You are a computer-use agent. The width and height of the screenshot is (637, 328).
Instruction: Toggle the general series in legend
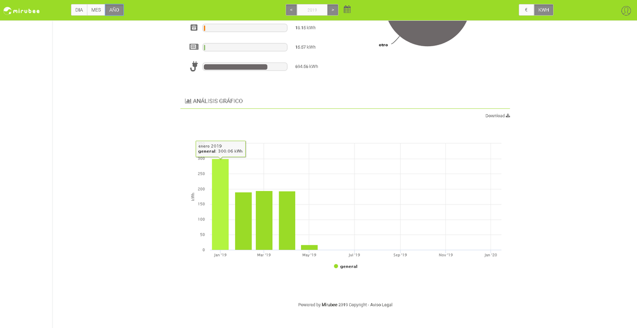[x=346, y=266]
